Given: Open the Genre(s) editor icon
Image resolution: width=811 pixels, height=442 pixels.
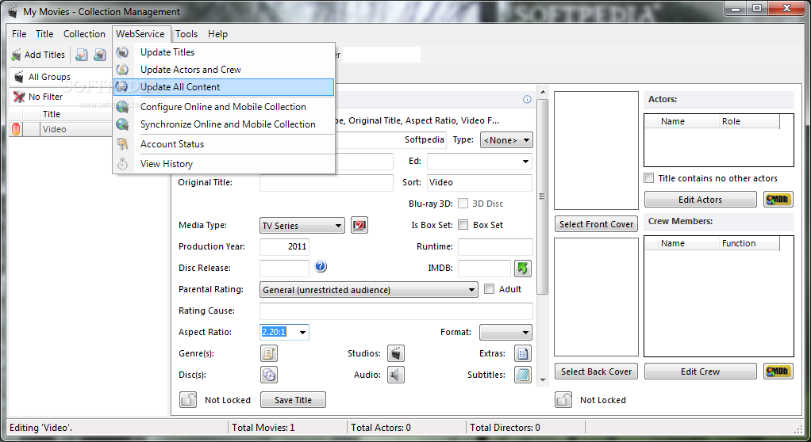Looking at the screenshot, I should point(269,353).
